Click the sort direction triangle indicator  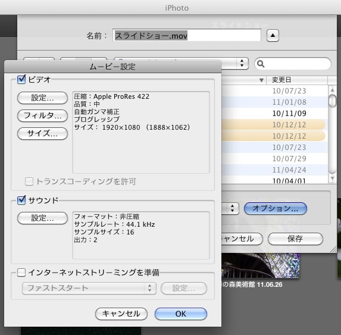tap(262, 80)
